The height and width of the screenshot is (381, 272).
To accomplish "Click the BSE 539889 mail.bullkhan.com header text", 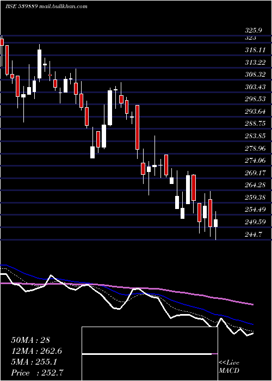I will (46, 7).
